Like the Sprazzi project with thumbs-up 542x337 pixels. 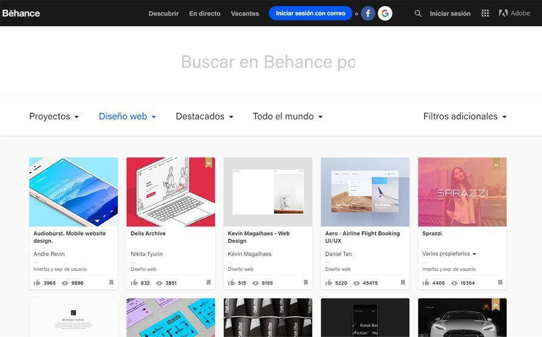click(426, 282)
